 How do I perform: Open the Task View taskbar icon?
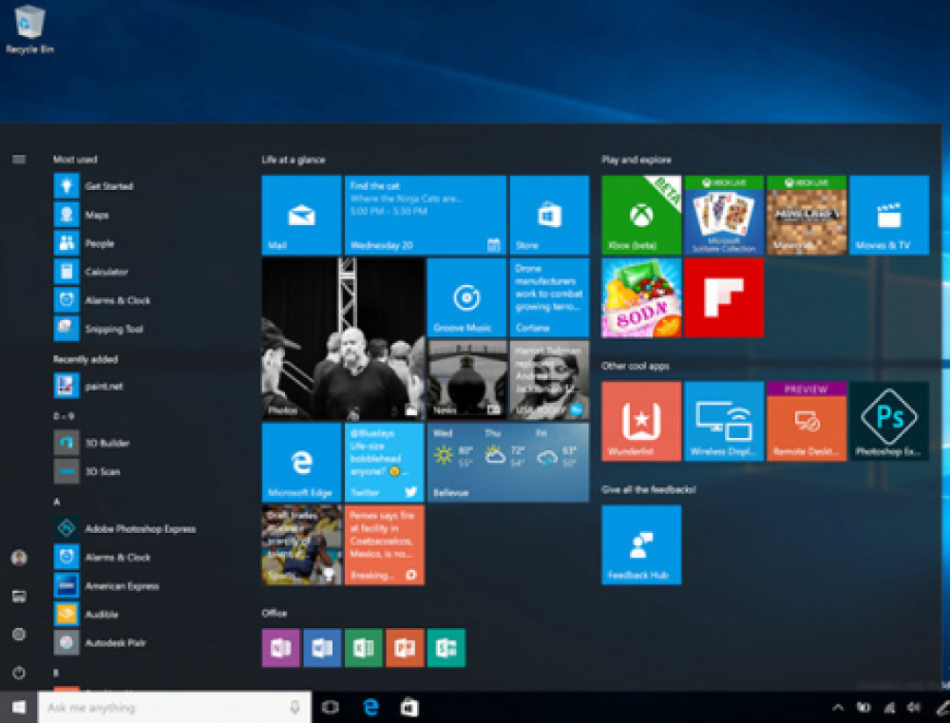point(331,708)
